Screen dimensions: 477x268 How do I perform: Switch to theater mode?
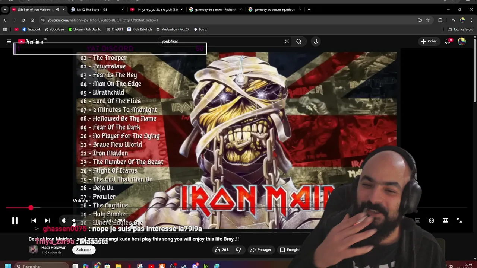tap(445, 221)
